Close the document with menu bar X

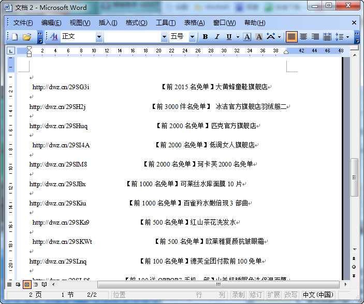[x=354, y=22]
